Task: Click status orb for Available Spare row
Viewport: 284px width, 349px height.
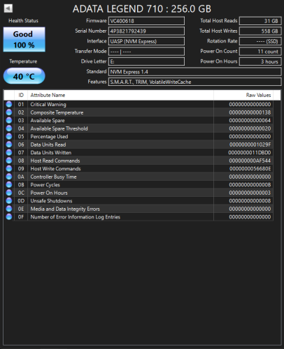Action: pyautogui.click(x=9, y=120)
